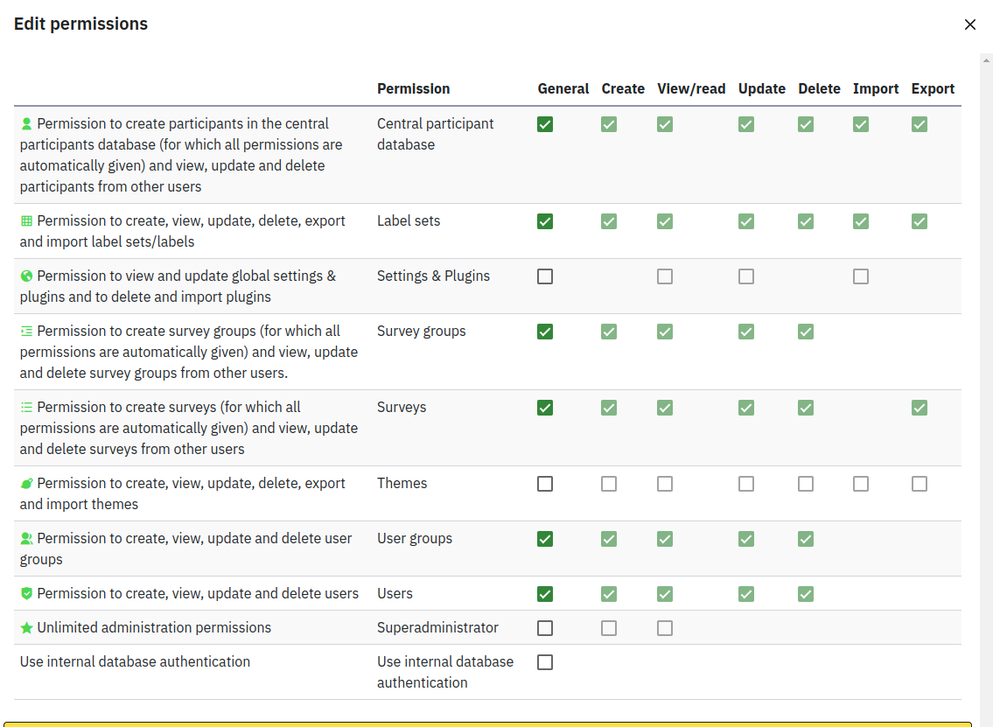Click the vertical scrollbar of the dialog
Image resolution: width=993 pixels, height=727 pixels.
click(x=986, y=350)
